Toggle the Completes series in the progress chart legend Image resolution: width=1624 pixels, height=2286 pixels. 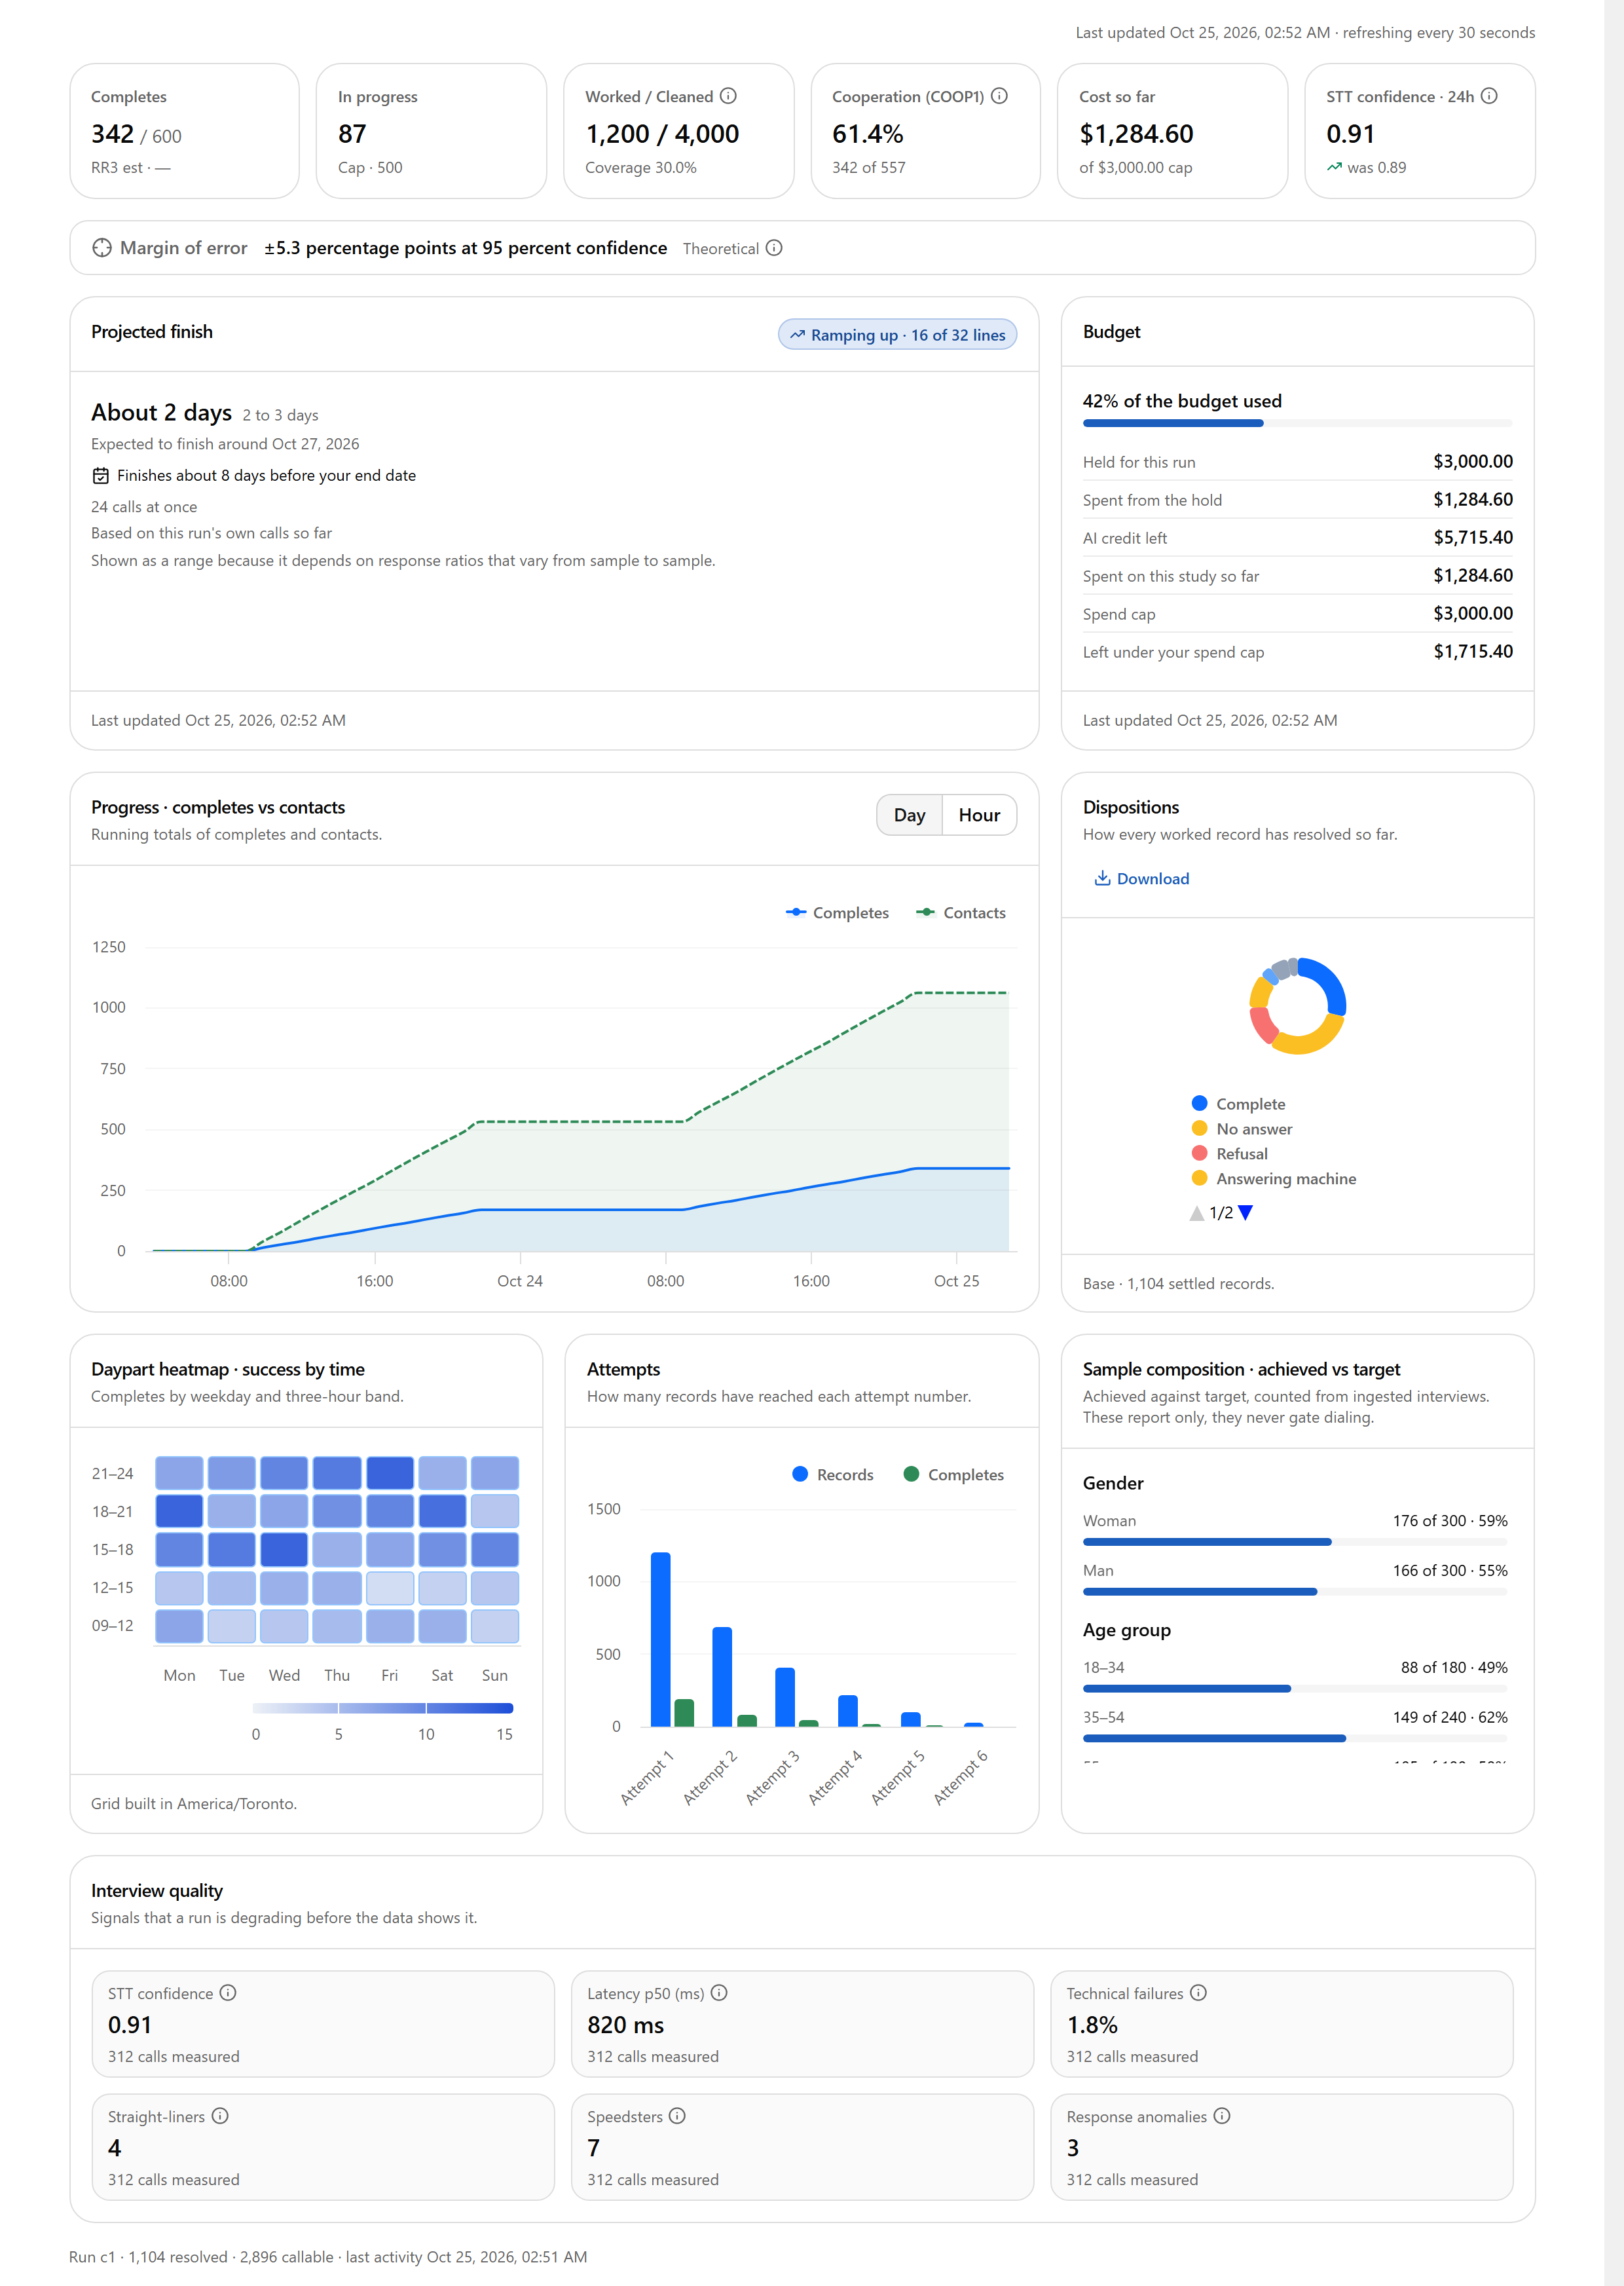point(837,913)
